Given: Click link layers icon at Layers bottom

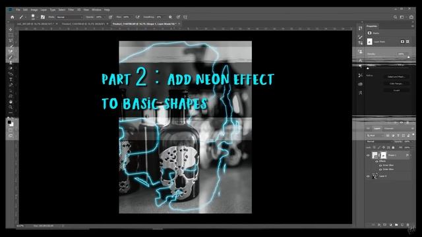Looking at the screenshot, I should pyautogui.click(x=373, y=224).
